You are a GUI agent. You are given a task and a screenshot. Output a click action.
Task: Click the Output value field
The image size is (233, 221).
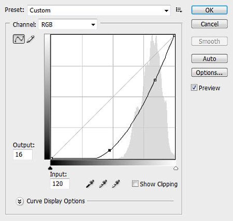tap(23, 155)
